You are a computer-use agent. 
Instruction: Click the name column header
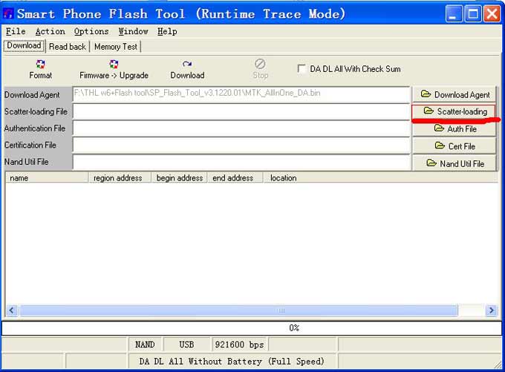[x=47, y=177]
